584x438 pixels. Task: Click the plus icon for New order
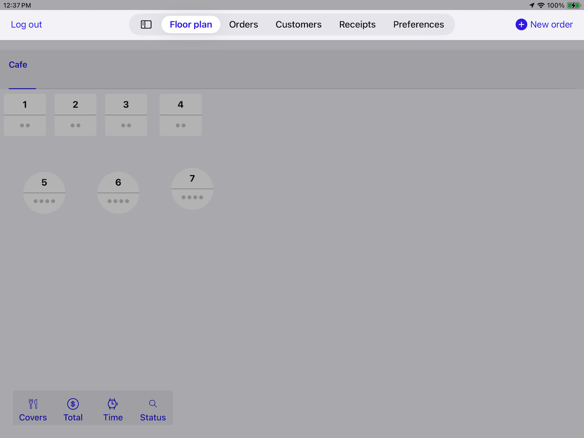tap(521, 25)
